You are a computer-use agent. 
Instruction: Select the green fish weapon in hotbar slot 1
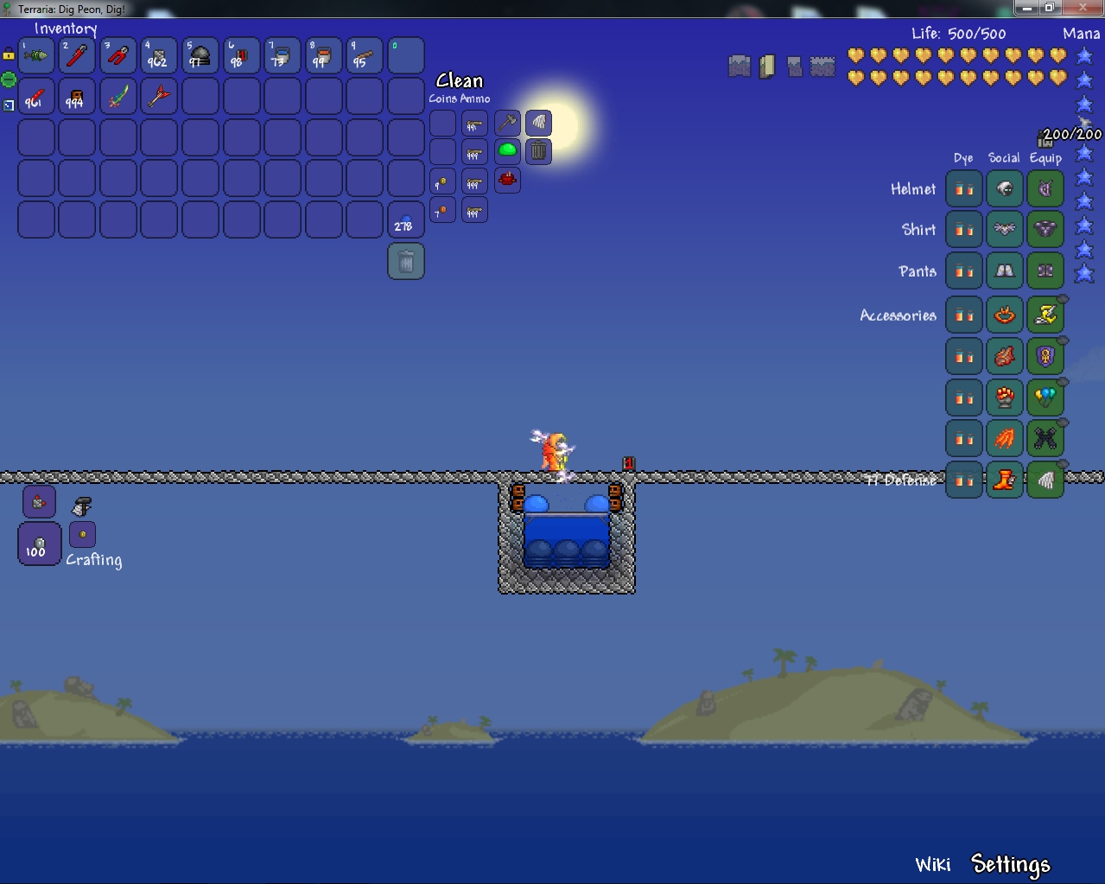tap(36, 55)
